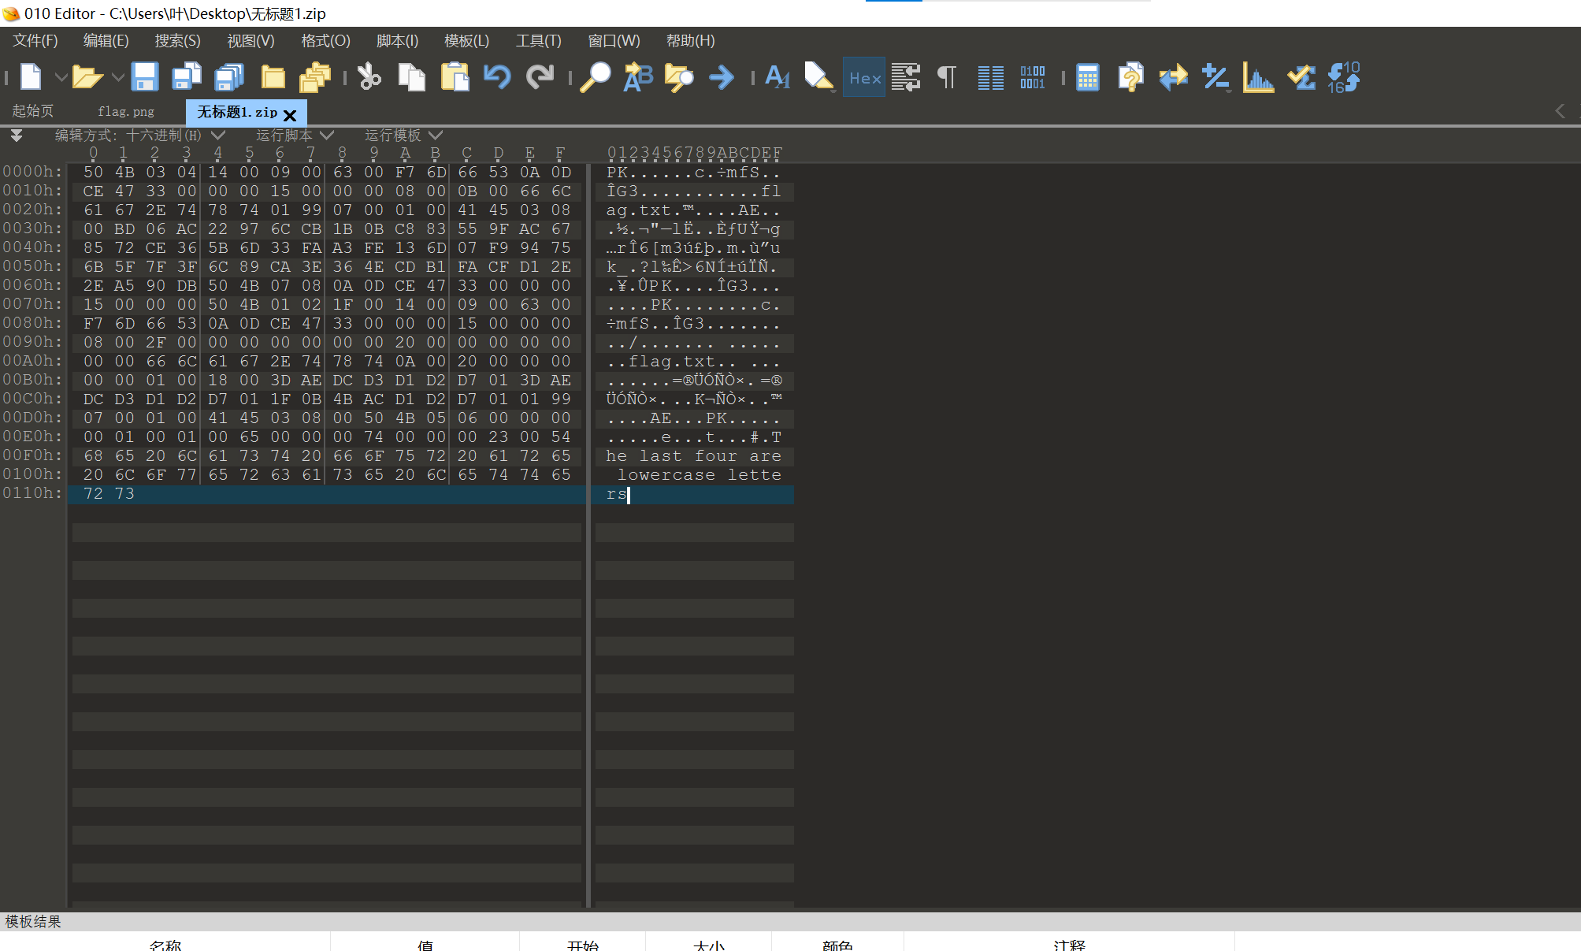Open the Histogram tool
This screenshot has height=951, width=1581.
(1258, 77)
